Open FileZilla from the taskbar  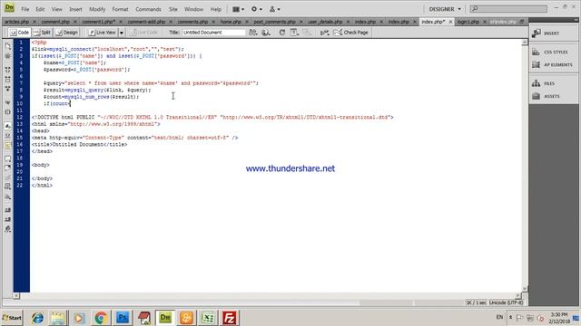(x=229, y=318)
